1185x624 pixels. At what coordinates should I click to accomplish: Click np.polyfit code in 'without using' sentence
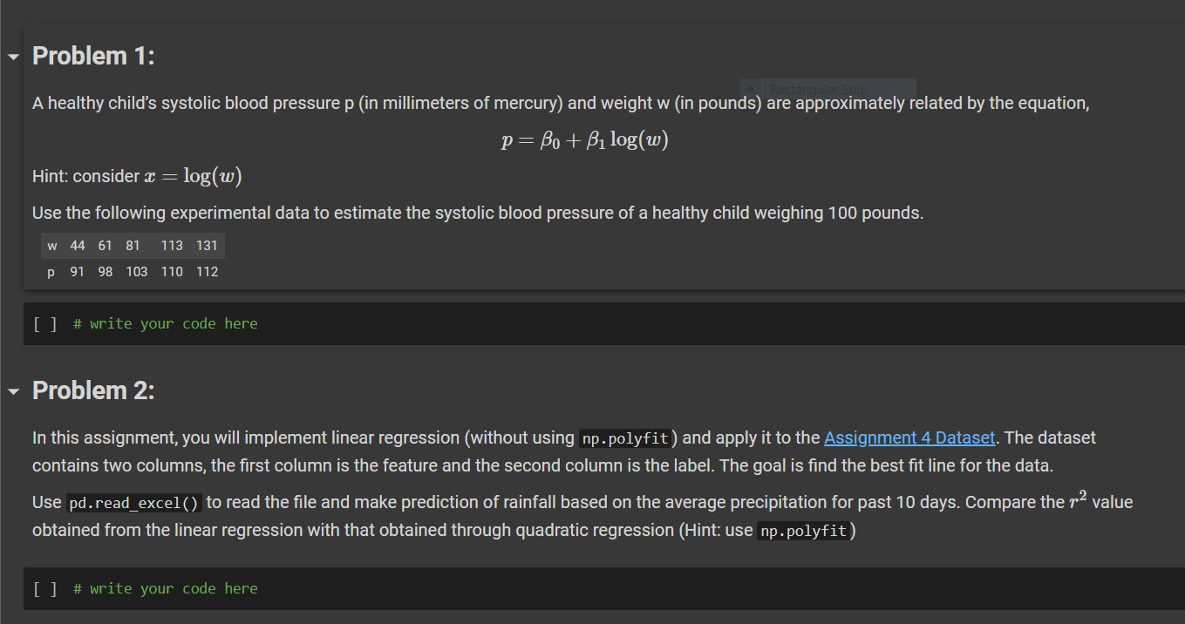pos(623,437)
